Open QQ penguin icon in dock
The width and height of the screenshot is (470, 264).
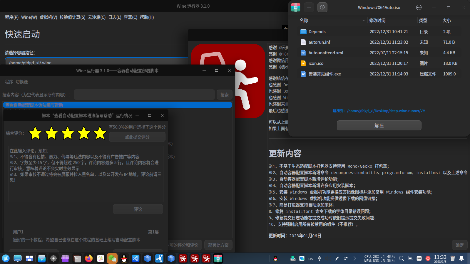click(124, 258)
